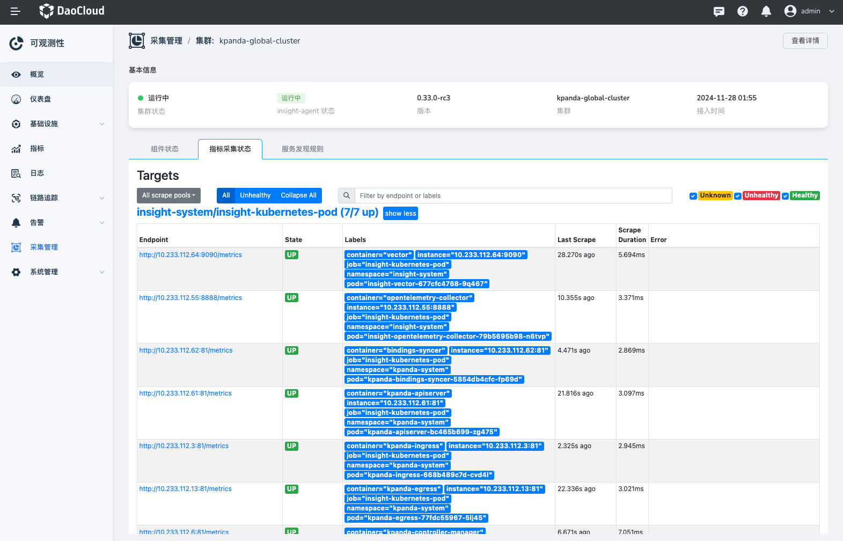Click the admin user avatar icon
The height and width of the screenshot is (541, 843).
coord(790,11)
